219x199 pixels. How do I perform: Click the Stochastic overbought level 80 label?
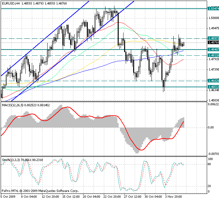click(x=209, y=164)
